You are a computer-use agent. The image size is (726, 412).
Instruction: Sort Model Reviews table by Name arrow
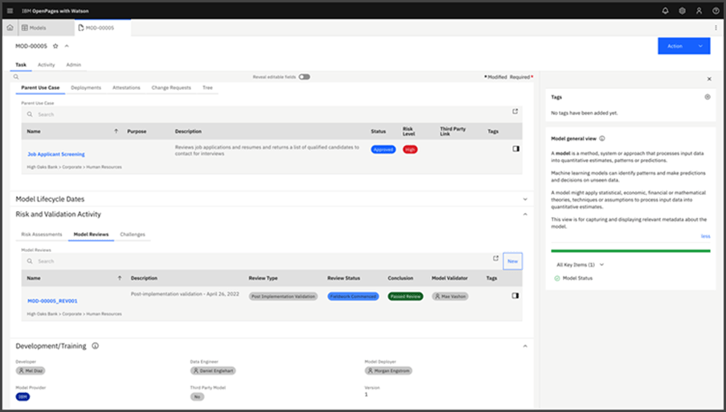click(x=120, y=278)
